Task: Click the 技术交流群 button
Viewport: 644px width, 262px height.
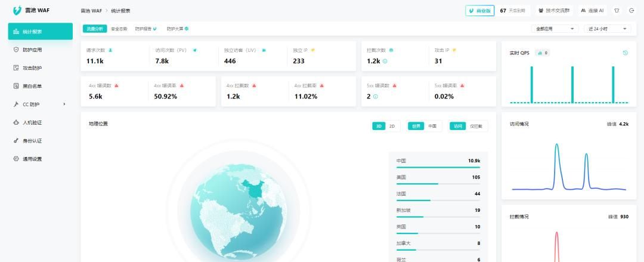Action: coord(554,11)
